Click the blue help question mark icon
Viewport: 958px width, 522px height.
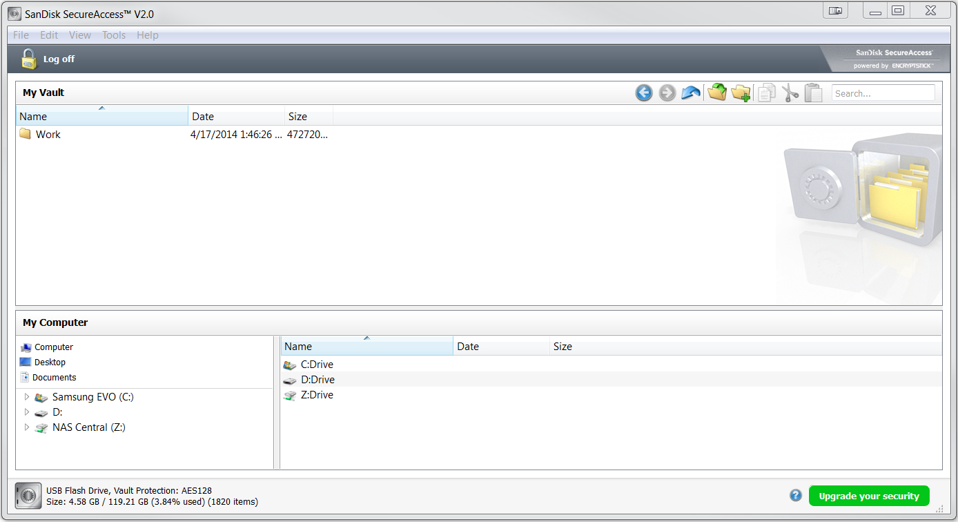pyautogui.click(x=796, y=495)
